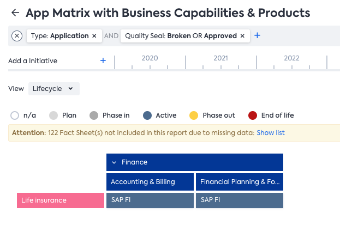
Task: Open the Lifecycle view dropdown
Action: point(53,88)
